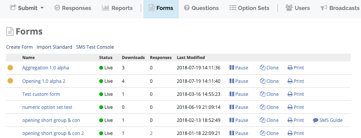361x138 pixels.
Task: Select the date 2018-07-19 14:11:36
Action: tap(199, 68)
